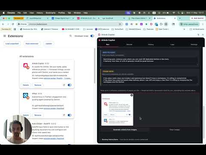Click the Spotlight search icon in menu bar

coord(179,13)
